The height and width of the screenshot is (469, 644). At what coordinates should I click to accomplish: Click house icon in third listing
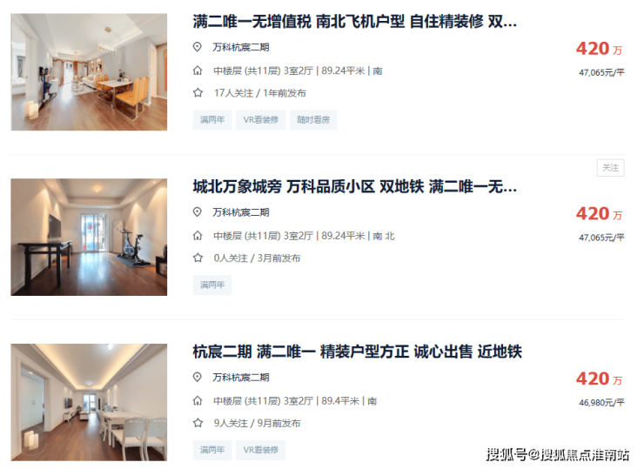198,401
